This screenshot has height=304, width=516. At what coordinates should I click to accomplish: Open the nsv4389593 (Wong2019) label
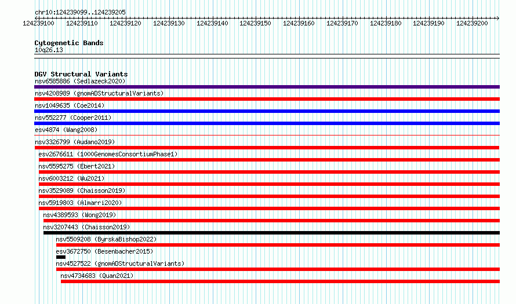(79, 215)
